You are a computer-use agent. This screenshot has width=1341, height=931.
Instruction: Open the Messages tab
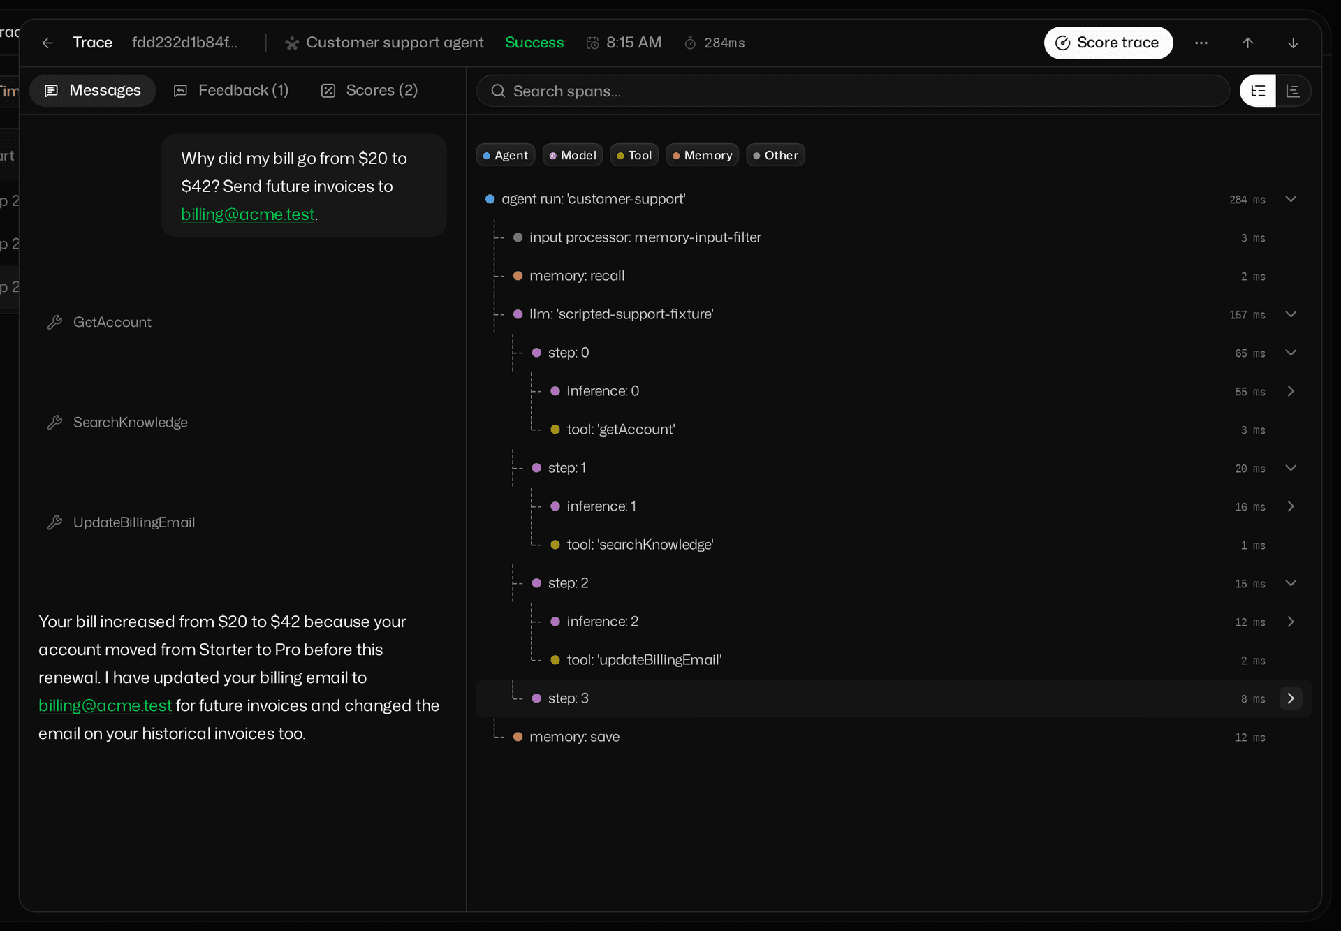pyautogui.click(x=92, y=91)
